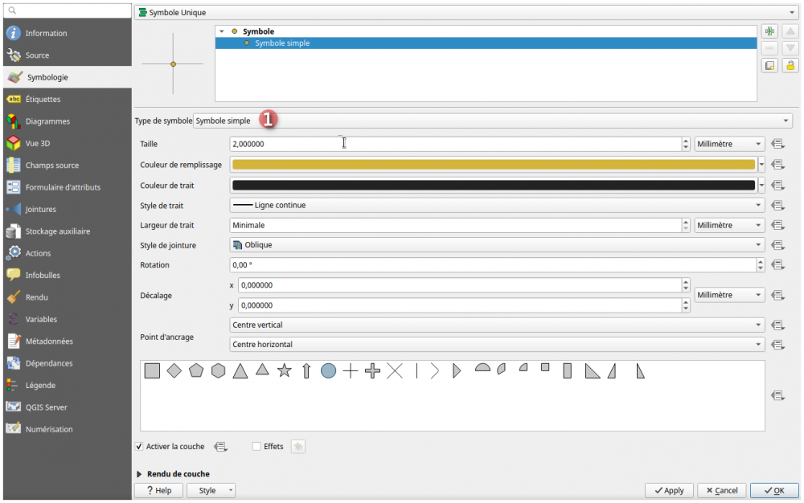Toggle the Activer la couche checkbox
804x503 pixels.
point(140,447)
